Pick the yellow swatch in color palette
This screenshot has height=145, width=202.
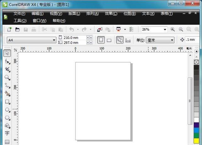tap(196, 141)
